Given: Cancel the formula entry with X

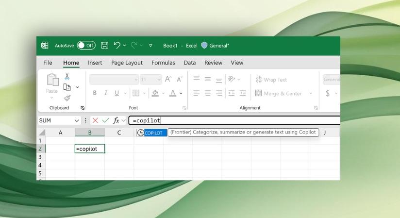Looking at the screenshot, I should pyautogui.click(x=96, y=120).
